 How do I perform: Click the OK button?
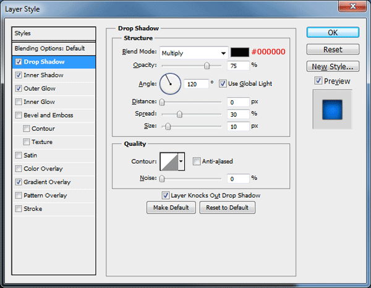click(333, 32)
